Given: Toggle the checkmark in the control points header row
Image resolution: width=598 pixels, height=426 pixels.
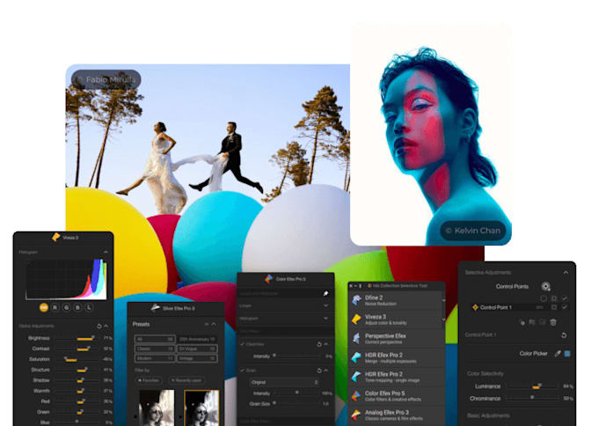Looking at the screenshot, I should coord(565,298).
